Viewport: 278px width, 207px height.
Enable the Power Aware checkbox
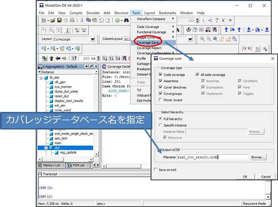160,100
